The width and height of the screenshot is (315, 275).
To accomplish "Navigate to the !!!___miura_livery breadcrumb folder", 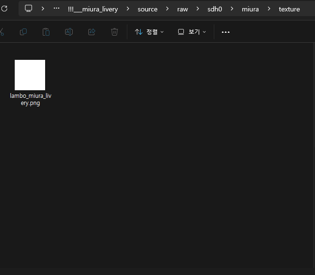I will click(93, 9).
